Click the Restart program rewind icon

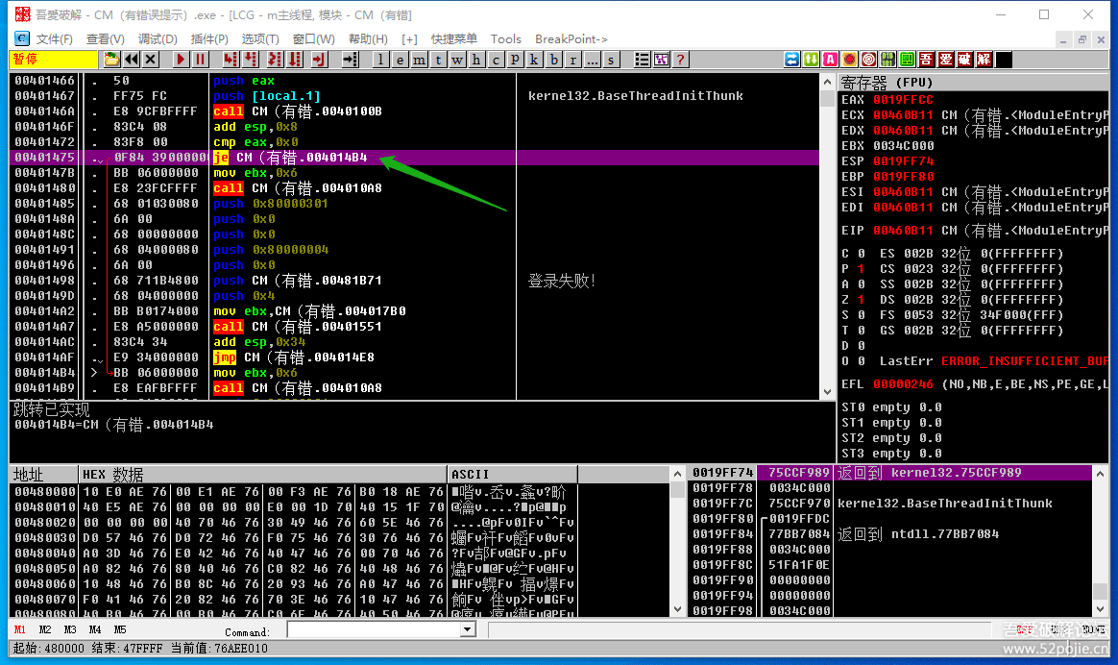(x=132, y=60)
